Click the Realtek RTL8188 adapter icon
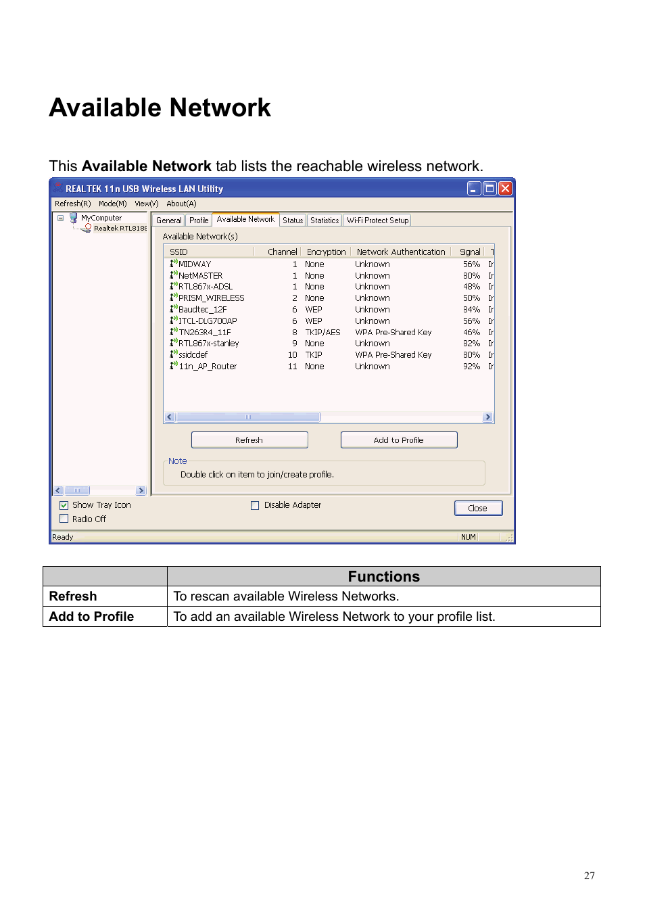This screenshot has height=913, width=645. click(87, 228)
